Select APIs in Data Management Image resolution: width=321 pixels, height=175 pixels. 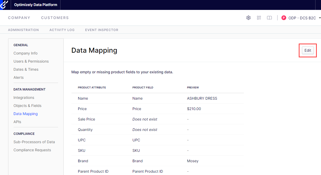coord(17,122)
